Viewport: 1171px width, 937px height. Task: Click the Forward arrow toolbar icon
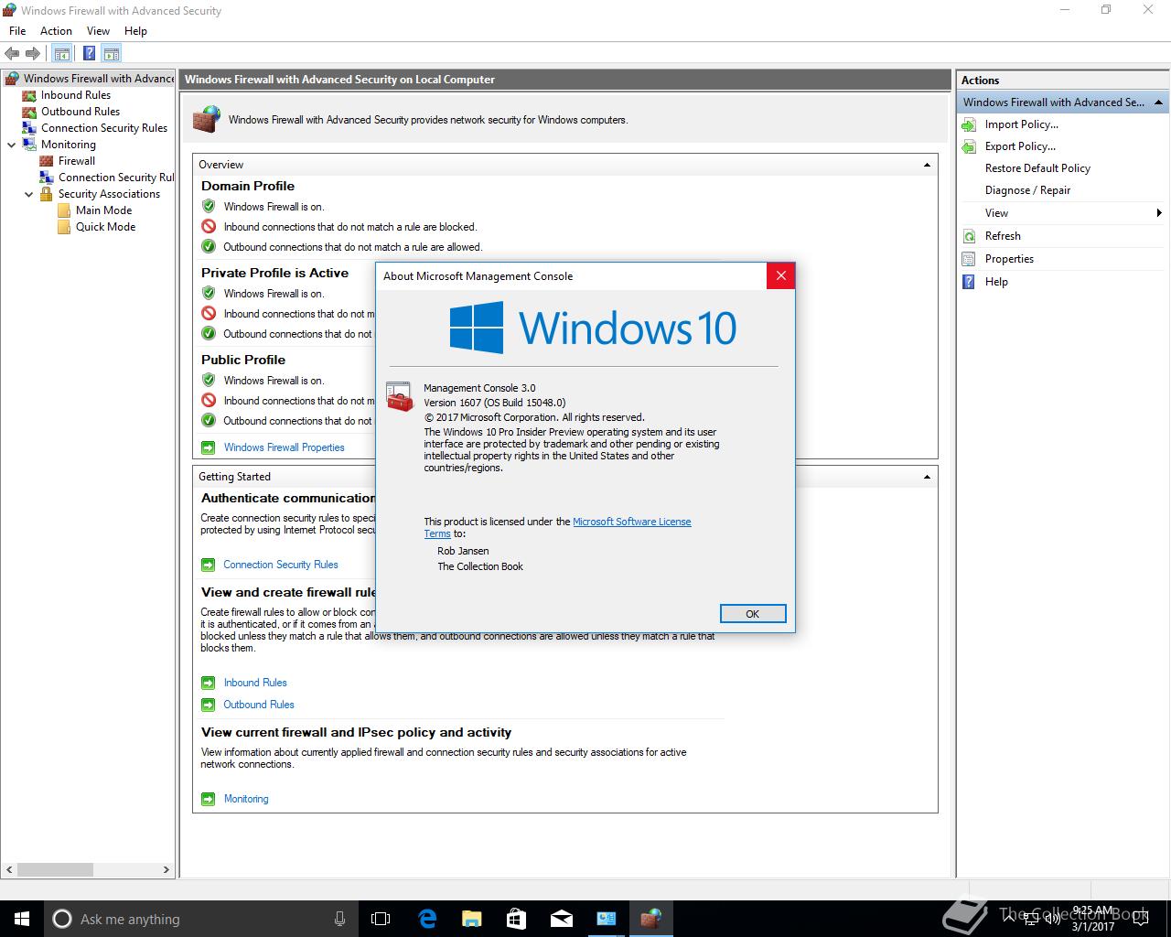pyautogui.click(x=33, y=54)
